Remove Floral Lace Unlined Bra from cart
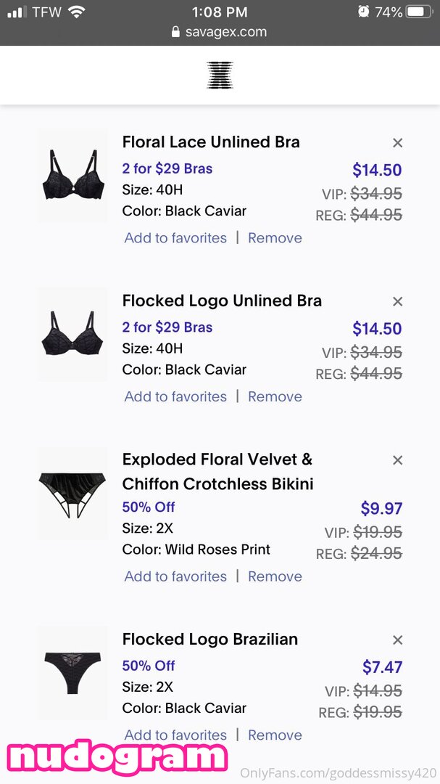The image size is (440, 784). pos(275,238)
